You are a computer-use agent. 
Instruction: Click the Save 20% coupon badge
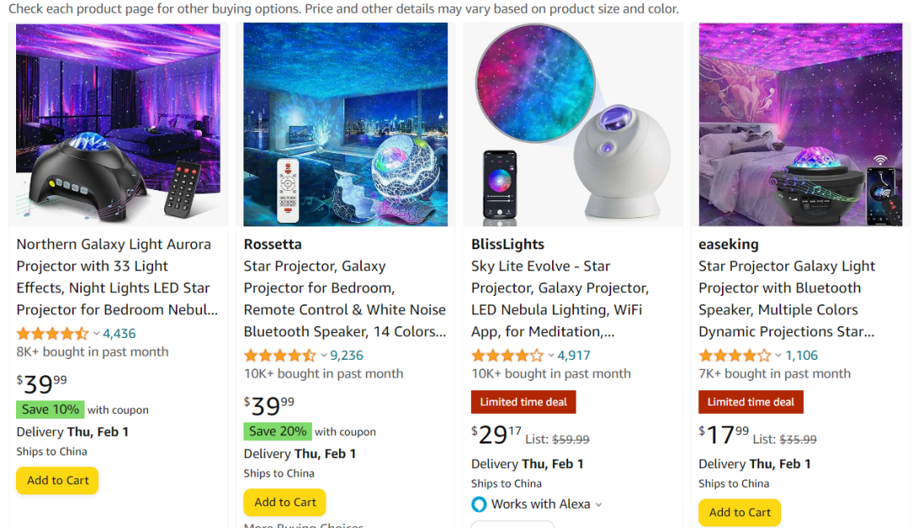click(278, 432)
